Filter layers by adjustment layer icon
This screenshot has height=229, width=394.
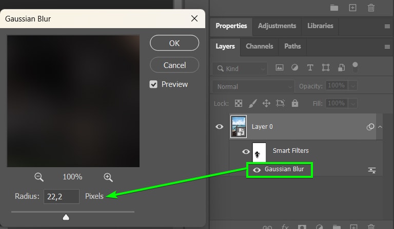295,67
